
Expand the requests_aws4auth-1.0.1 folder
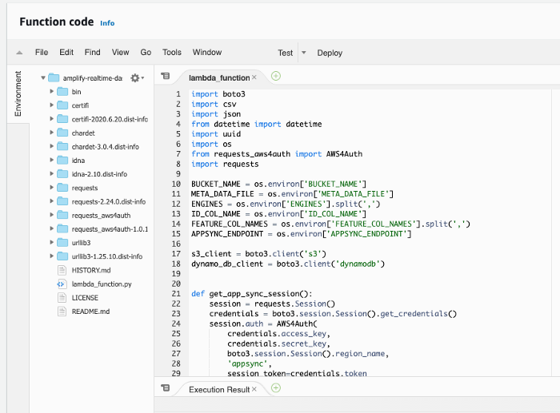51,228
